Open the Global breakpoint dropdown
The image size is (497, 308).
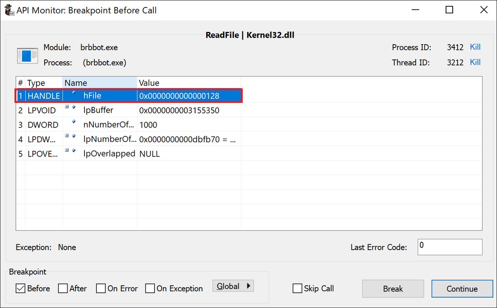(233, 286)
